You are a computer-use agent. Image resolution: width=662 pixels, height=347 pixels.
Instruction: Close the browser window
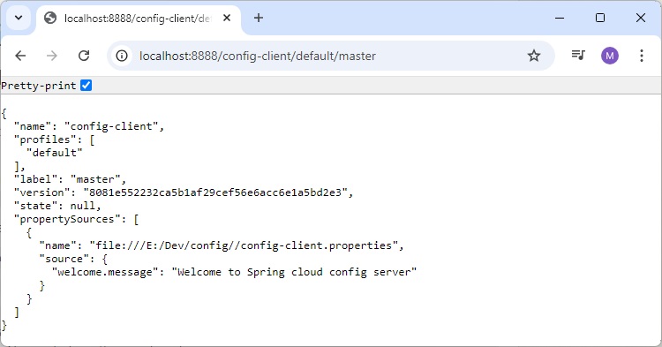click(x=641, y=19)
